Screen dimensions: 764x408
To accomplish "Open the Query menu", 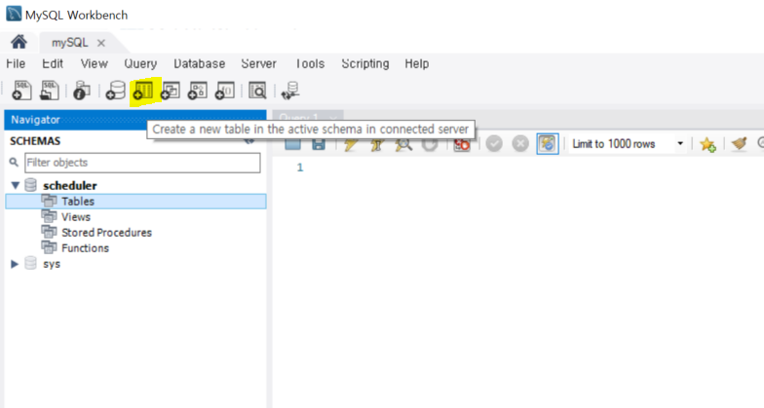I will pos(140,64).
